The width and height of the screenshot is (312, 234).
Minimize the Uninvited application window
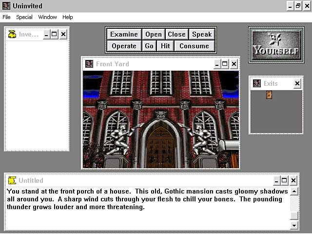coord(290,6)
